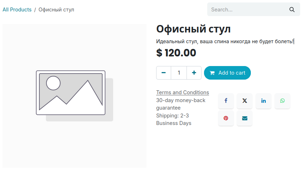Share product on X (Twitter)
The image size is (303, 171).
point(245,101)
